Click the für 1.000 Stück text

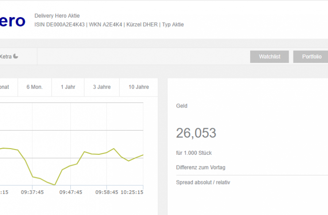point(194,153)
